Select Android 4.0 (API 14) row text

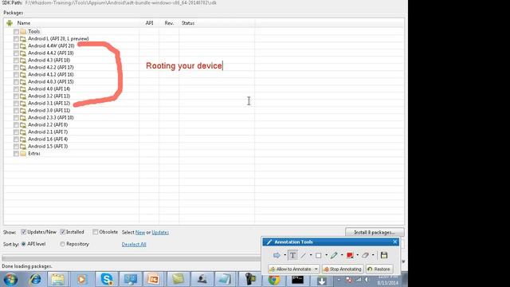(49, 88)
